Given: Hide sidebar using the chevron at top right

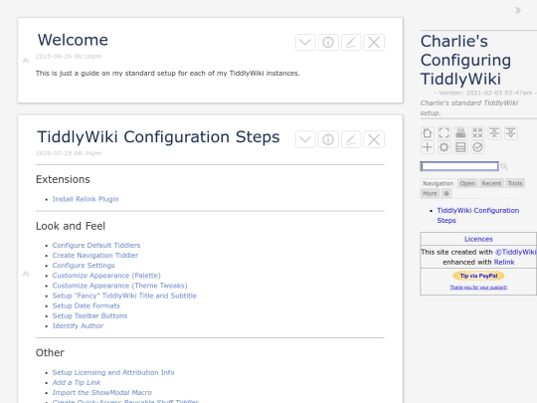Looking at the screenshot, I should (x=518, y=10).
